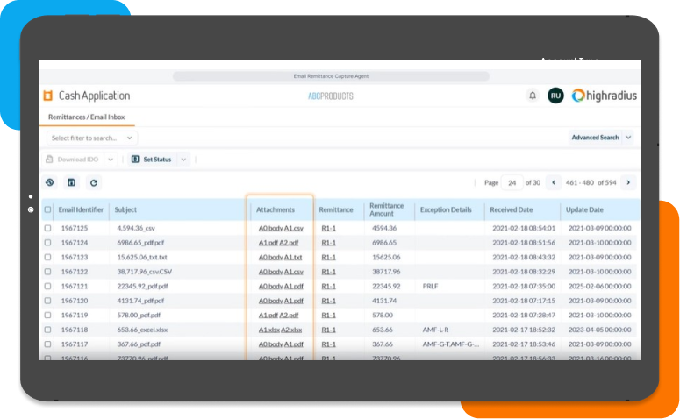Click the AMF-L-R exception detail
The height and width of the screenshot is (419, 680).
pos(435,330)
